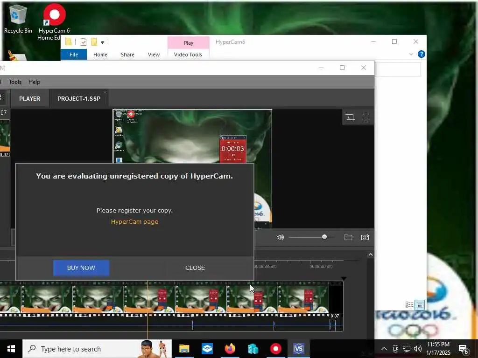Open network status in system tray

[407, 349]
